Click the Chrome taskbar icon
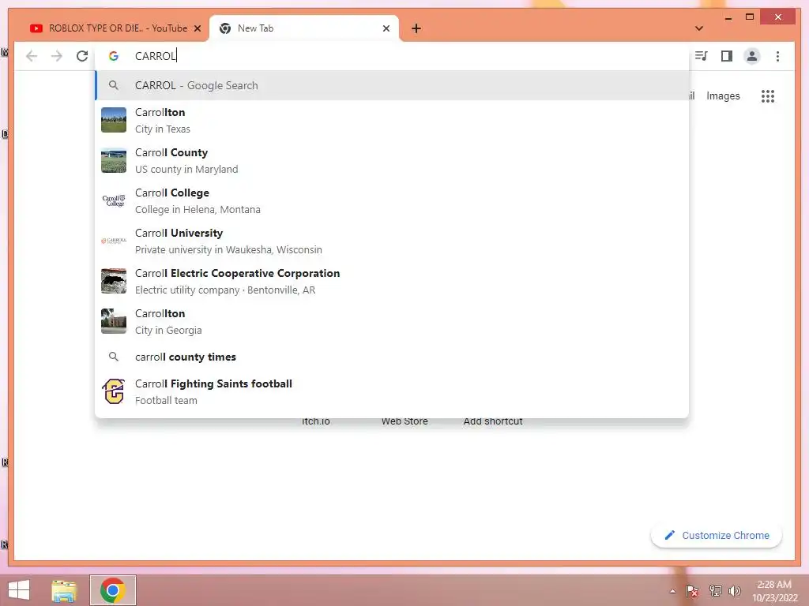Screen dimensions: 809x606 113,590
